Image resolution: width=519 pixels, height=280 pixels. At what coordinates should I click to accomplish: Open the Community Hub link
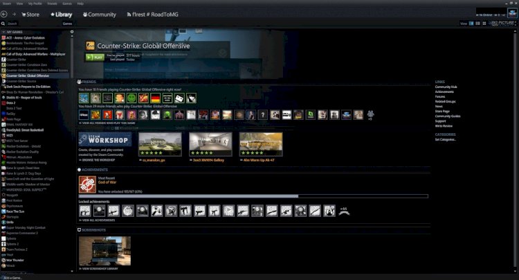point(446,87)
